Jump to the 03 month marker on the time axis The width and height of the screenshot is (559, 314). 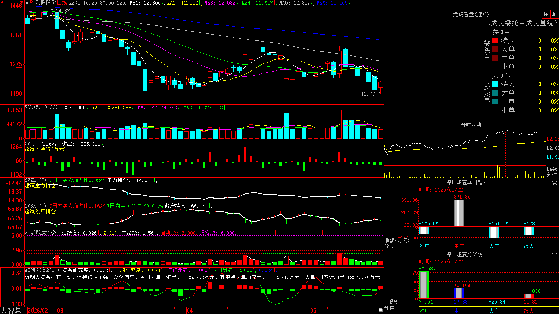(60, 311)
